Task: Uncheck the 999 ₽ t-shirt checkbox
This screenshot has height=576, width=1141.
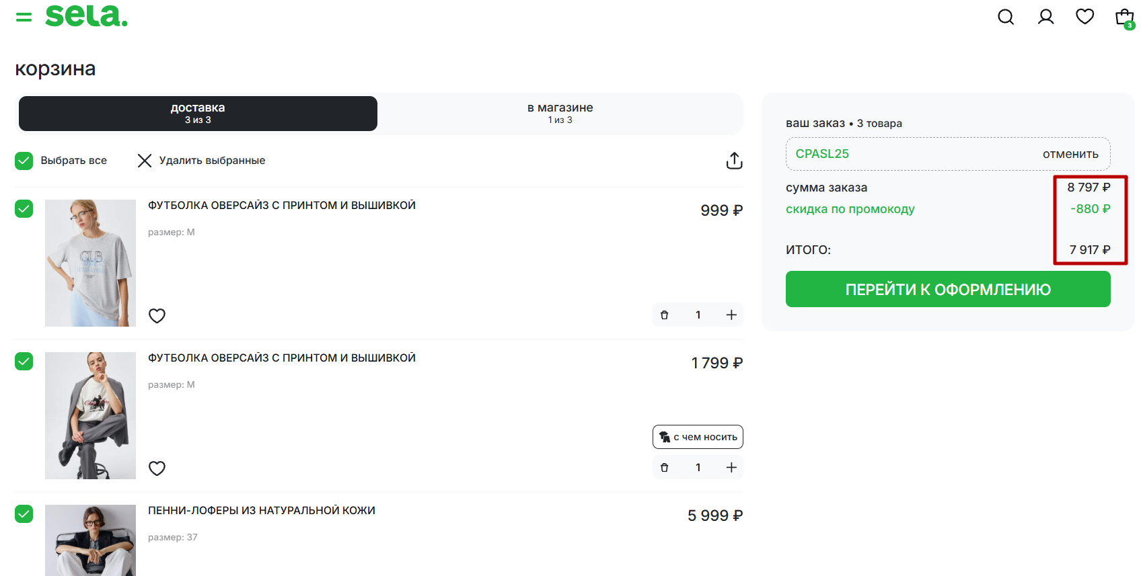Action: coord(24,209)
